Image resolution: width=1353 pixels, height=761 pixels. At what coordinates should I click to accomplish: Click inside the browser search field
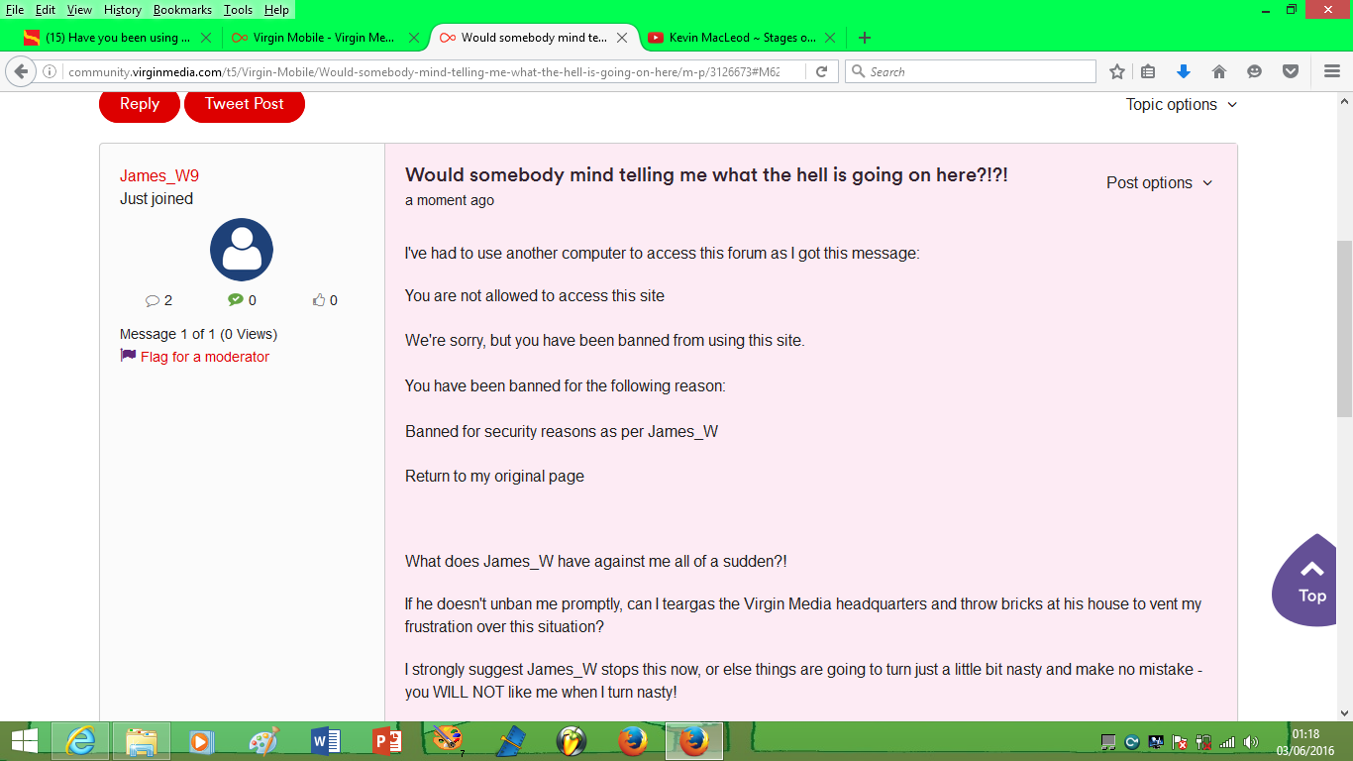[971, 71]
